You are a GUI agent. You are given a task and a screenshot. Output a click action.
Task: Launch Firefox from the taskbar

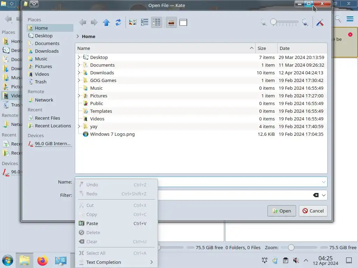click(x=42, y=260)
